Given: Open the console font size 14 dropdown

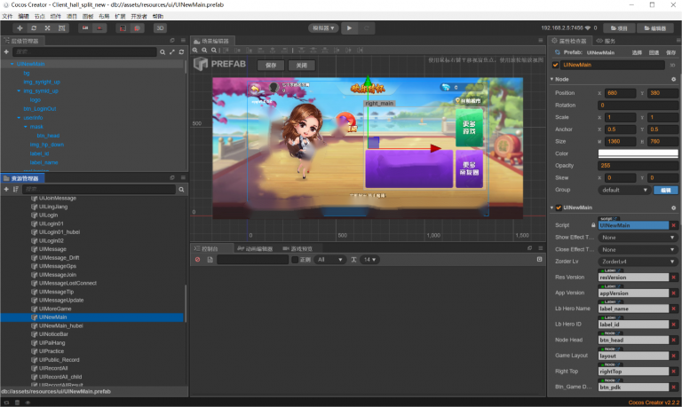Looking at the screenshot, I should 370,260.
